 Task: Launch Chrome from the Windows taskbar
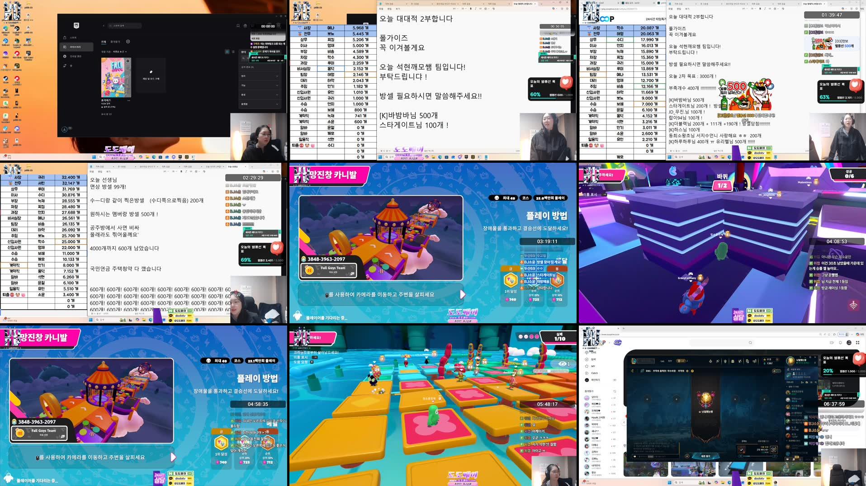(141, 157)
